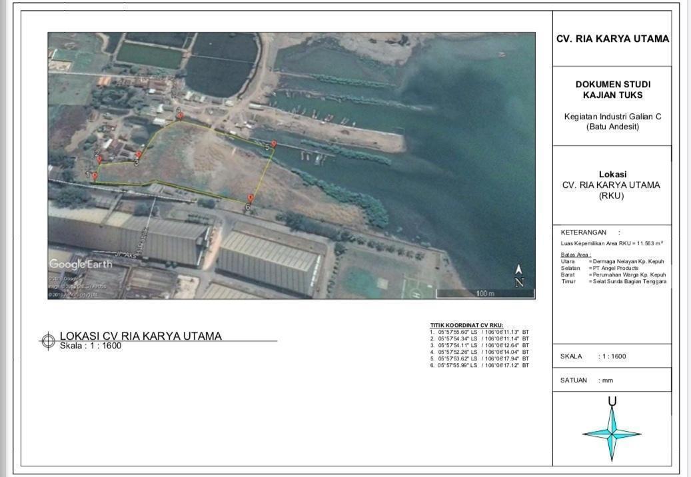This screenshot has height=477, width=691.
Task: Click the TITIK KOORDINAT CV RKU heading
Action: [x=466, y=325]
